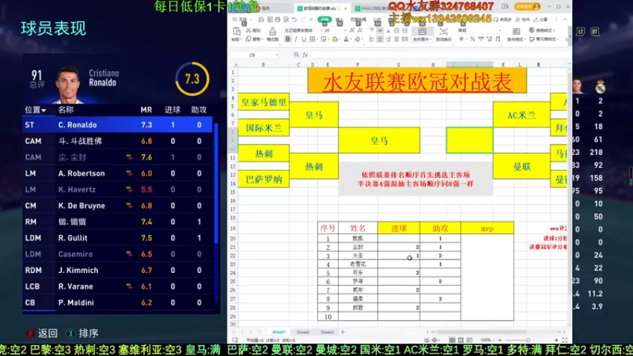Select the C. Ronaldo player row
The width and height of the screenshot is (633, 356).
click(x=117, y=125)
